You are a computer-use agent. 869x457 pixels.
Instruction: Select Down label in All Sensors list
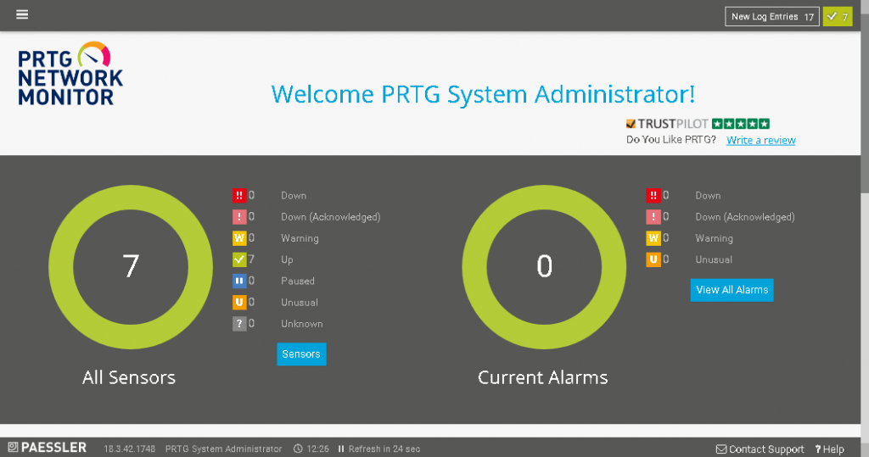294,196
